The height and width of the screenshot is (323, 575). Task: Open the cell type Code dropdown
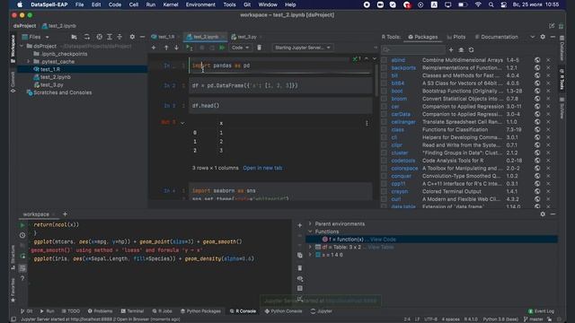click(240, 48)
